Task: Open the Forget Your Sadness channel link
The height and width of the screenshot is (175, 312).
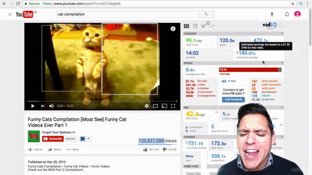Action: tap(57, 132)
